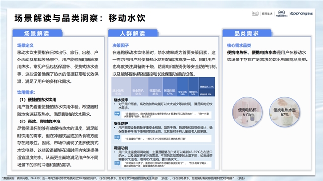Screen dimensions: 323x181
Task: Select the 便携电热水壶 67% circle image
Action: pos(284,112)
